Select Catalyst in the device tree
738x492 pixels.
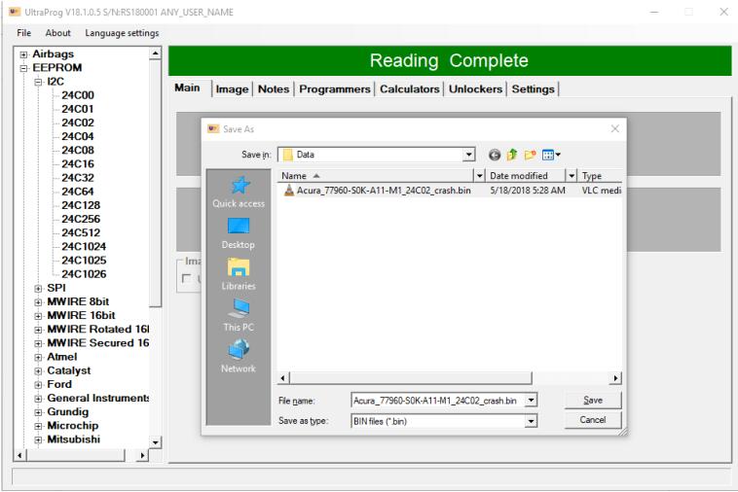point(69,370)
